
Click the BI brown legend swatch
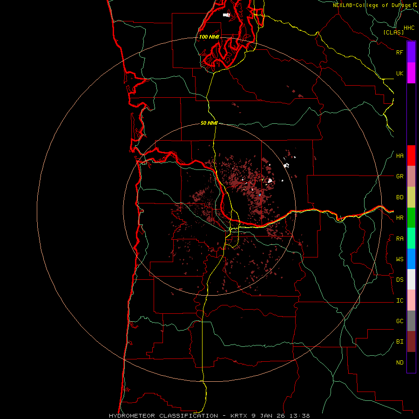[x=411, y=342]
